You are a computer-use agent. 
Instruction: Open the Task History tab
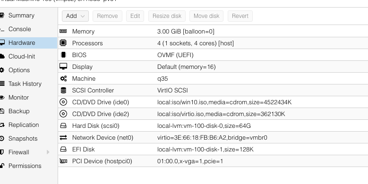pos(25,84)
